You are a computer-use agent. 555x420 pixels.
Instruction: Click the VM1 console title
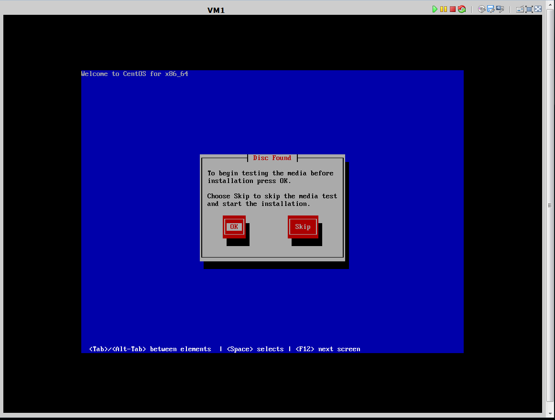(216, 10)
